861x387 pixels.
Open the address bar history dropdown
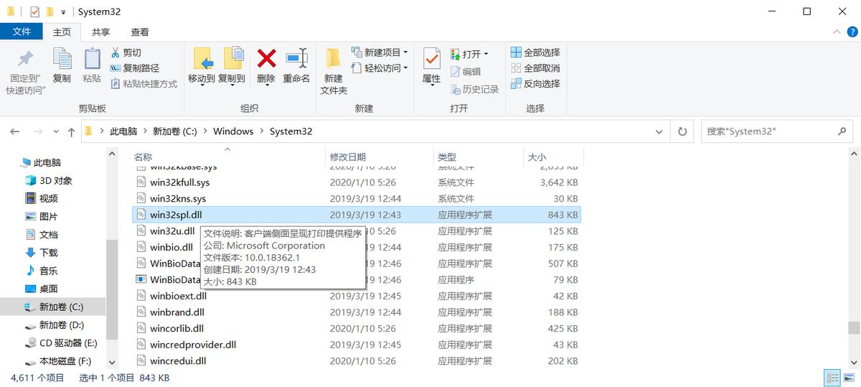pos(660,132)
